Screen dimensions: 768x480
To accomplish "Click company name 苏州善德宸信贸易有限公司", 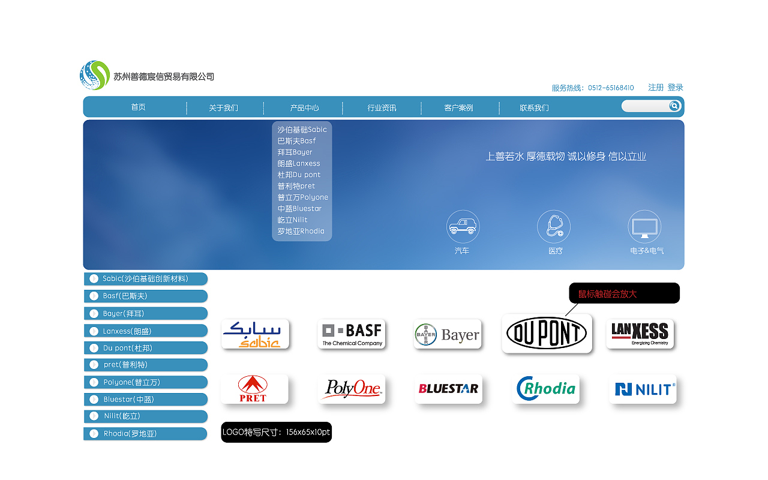I will [x=164, y=77].
